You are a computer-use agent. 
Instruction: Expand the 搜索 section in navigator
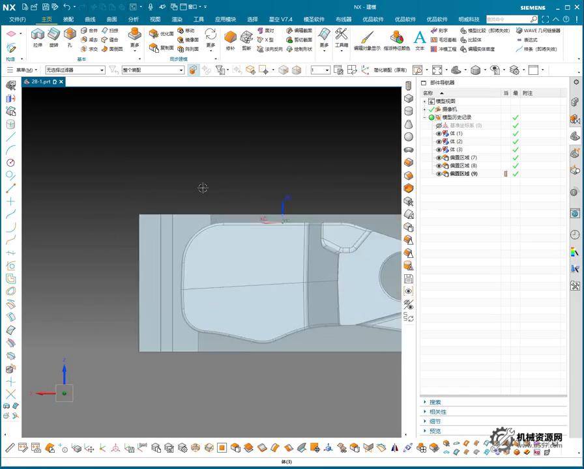435,402
